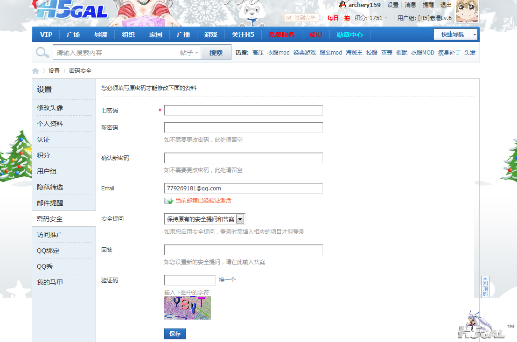The image size is (517, 342).
Task: Click the verified email envelope icon
Action: point(168,201)
